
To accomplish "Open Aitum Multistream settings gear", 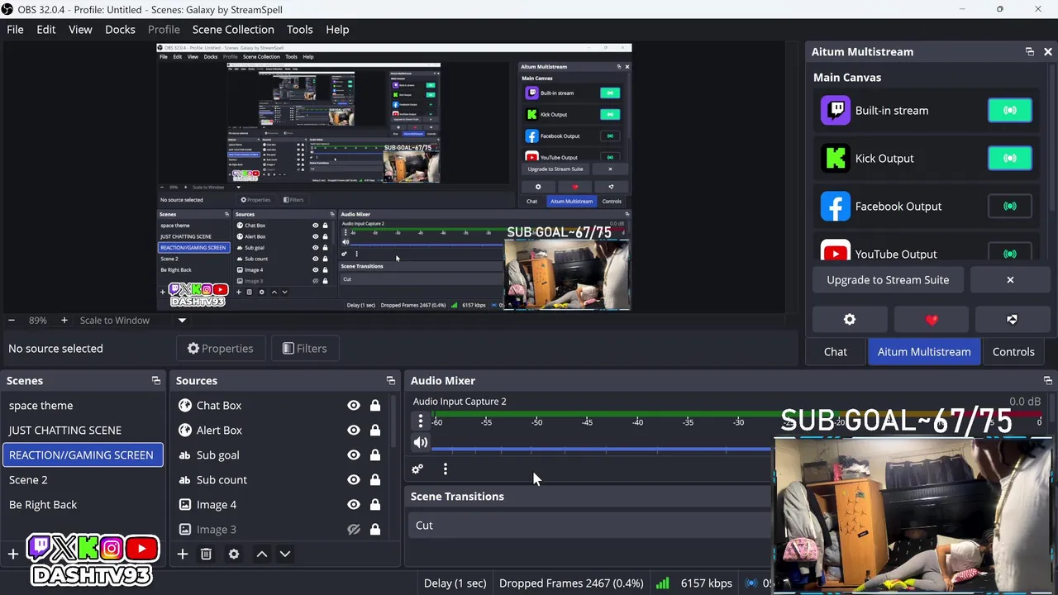I will (x=850, y=319).
